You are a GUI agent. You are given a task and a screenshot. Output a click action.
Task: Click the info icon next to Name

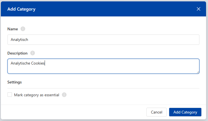[x=23, y=29]
